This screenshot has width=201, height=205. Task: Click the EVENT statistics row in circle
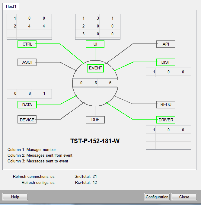tap(95, 83)
